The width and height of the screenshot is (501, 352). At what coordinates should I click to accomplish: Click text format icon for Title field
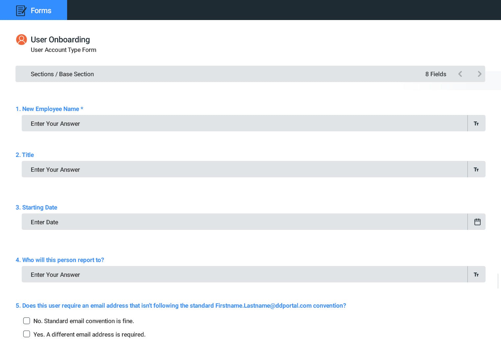(x=476, y=169)
